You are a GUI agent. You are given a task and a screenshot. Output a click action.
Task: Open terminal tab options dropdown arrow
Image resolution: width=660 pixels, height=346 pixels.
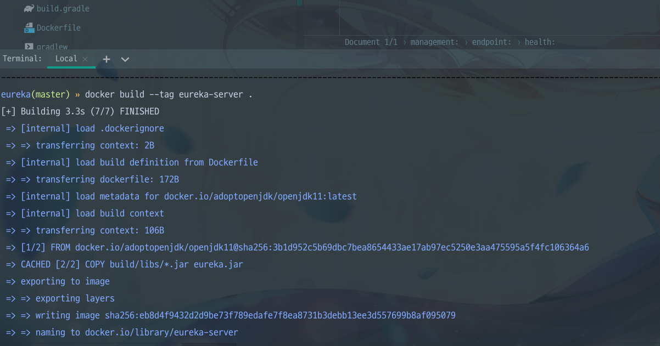pos(125,59)
